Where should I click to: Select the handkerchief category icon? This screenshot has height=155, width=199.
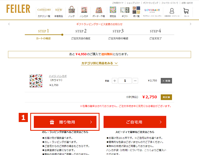pos(84,10)
